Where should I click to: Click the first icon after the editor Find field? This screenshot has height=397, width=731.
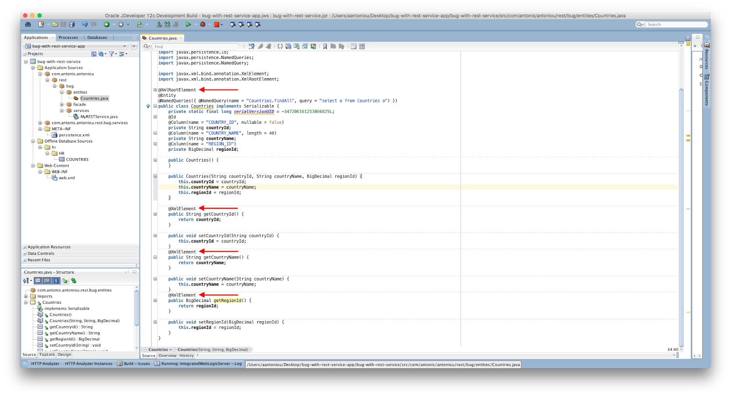click(x=252, y=47)
